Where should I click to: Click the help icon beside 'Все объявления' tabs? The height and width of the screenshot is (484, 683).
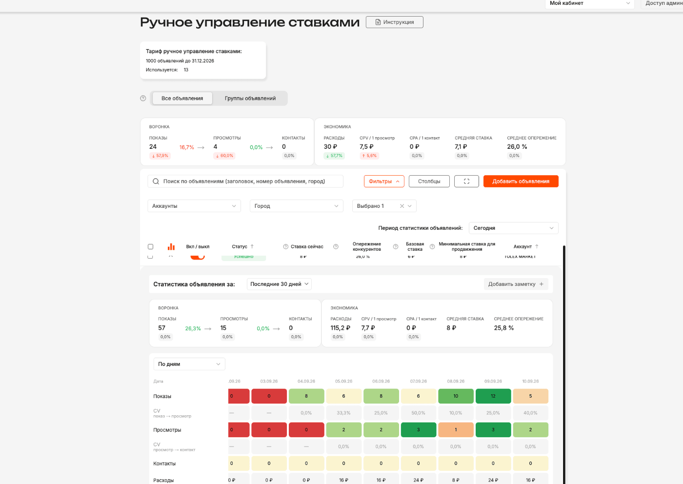click(x=143, y=98)
